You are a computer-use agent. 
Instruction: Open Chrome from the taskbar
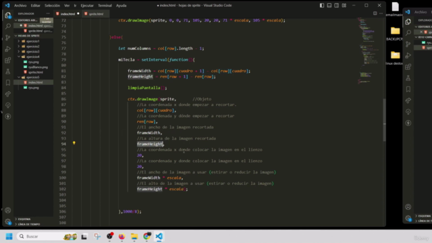pyautogui.click(x=146, y=236)
